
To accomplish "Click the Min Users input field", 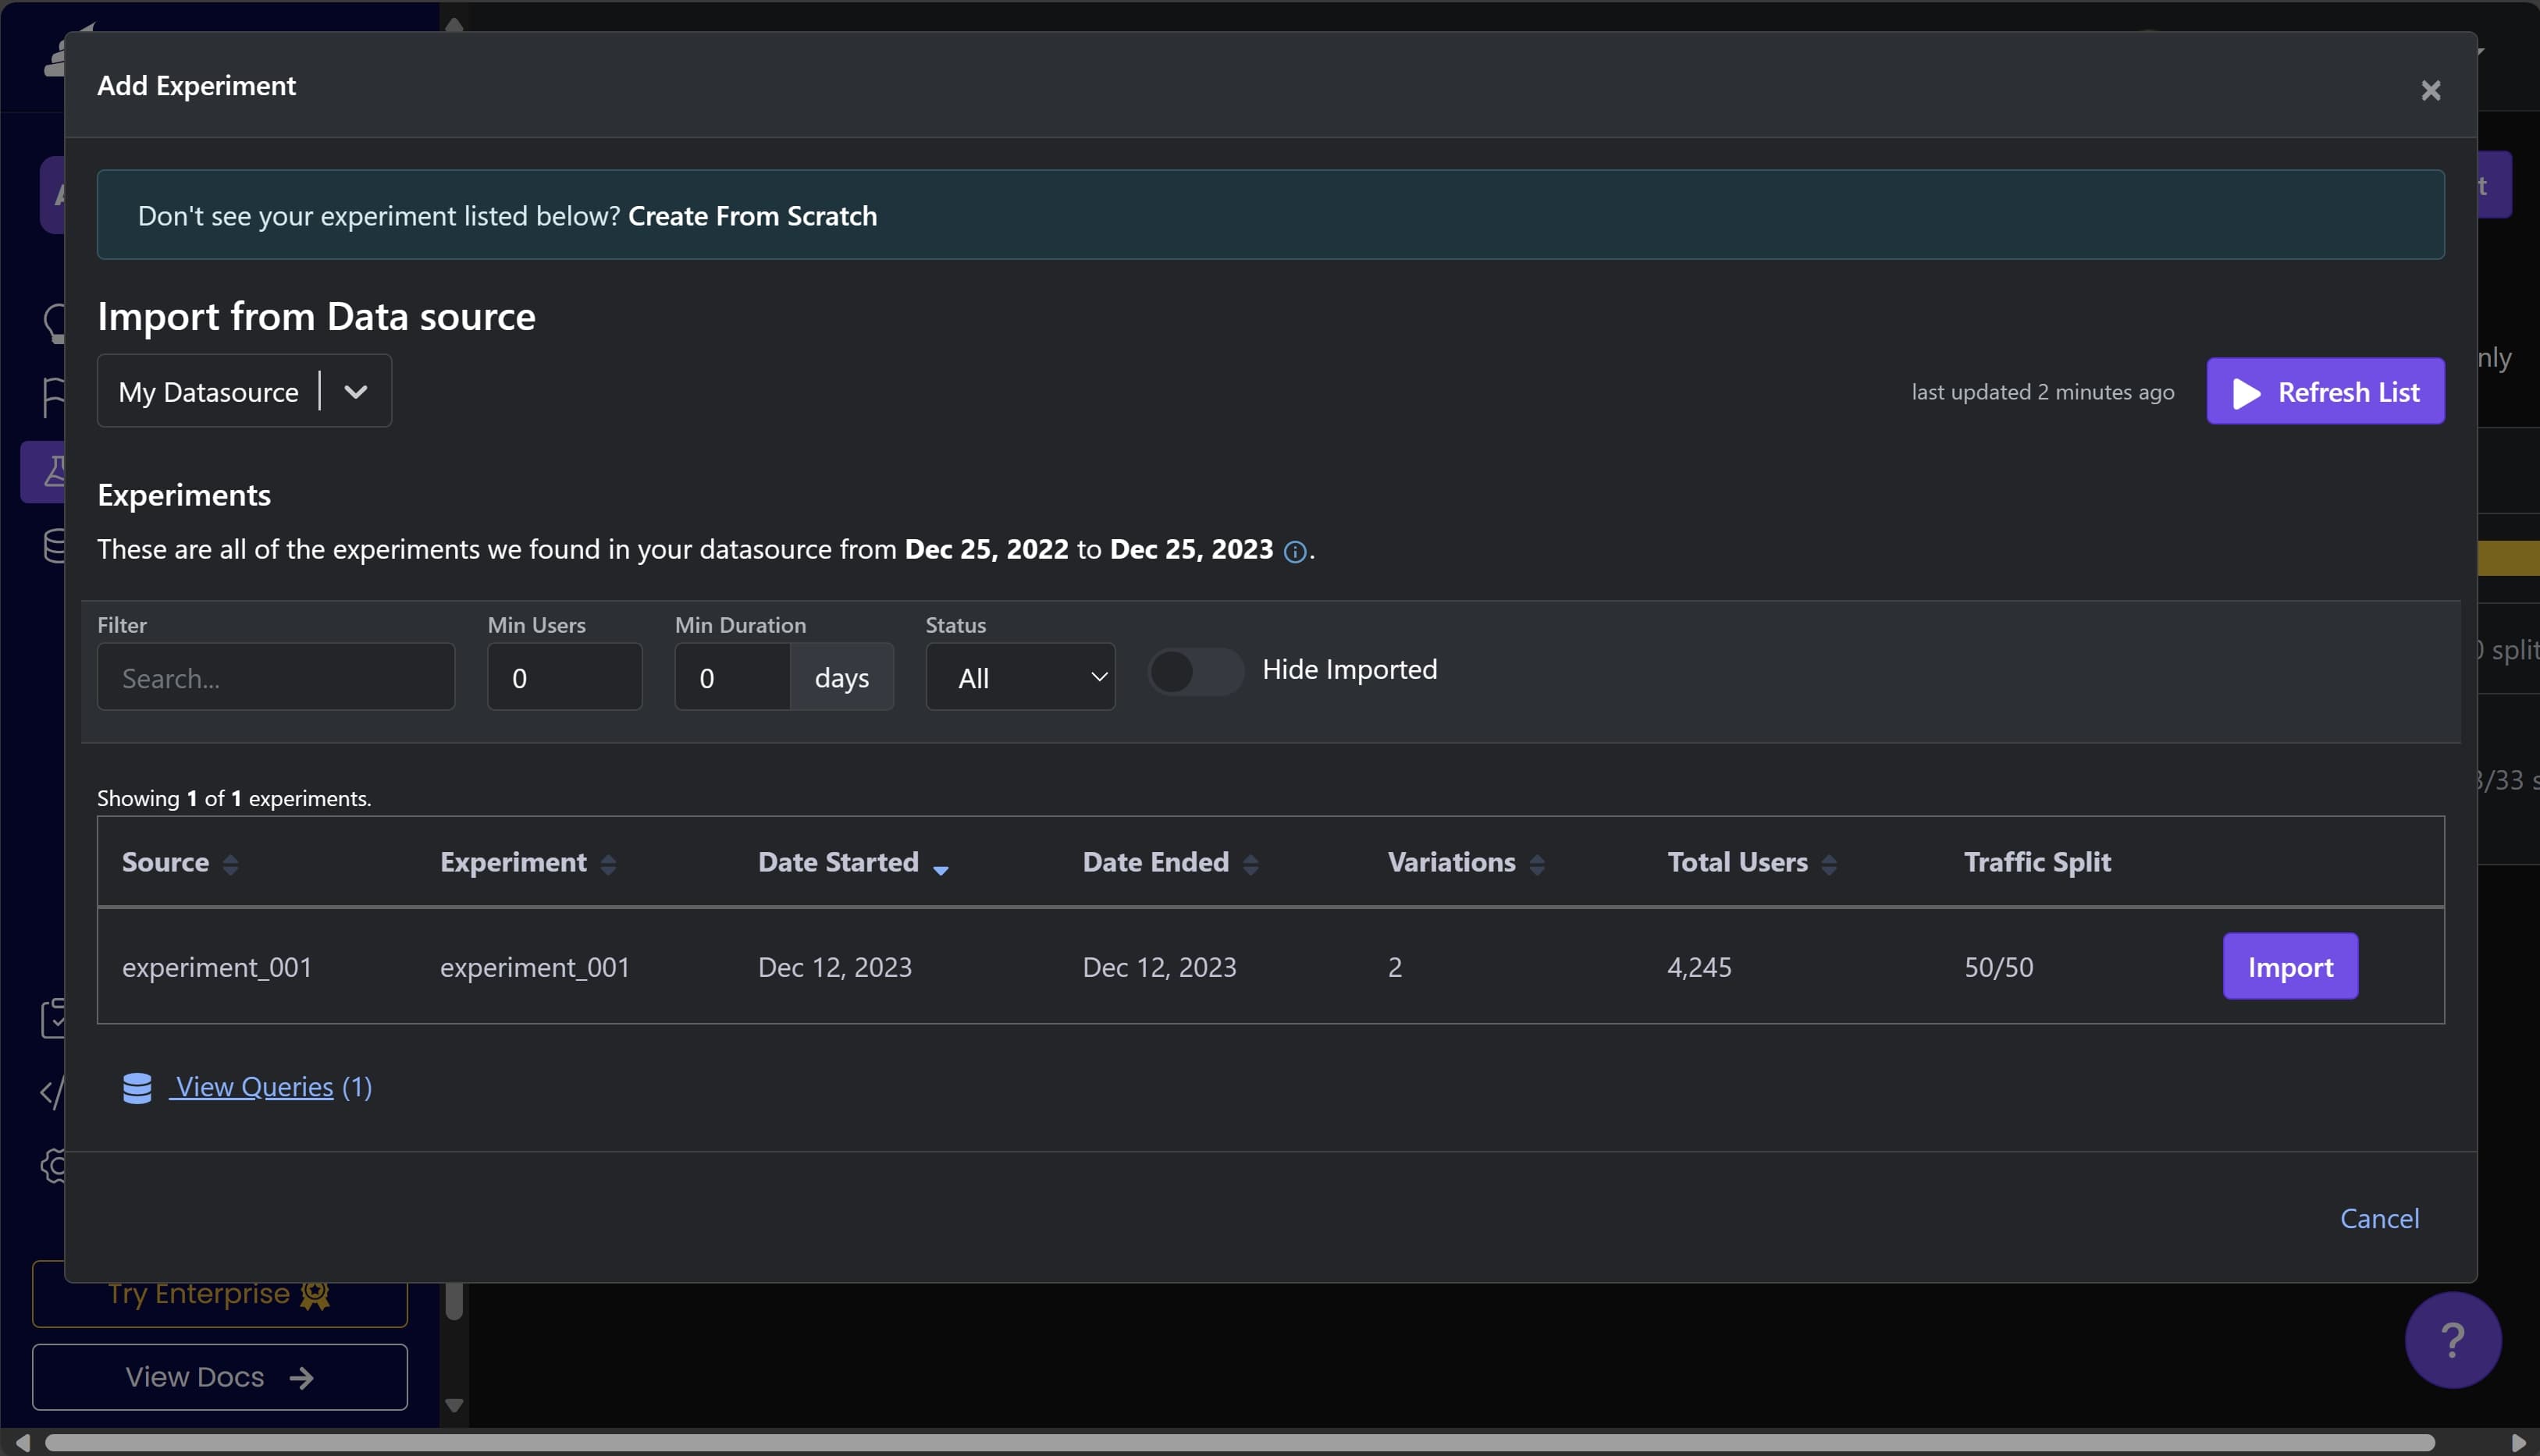I will click(x=564, y=677).
